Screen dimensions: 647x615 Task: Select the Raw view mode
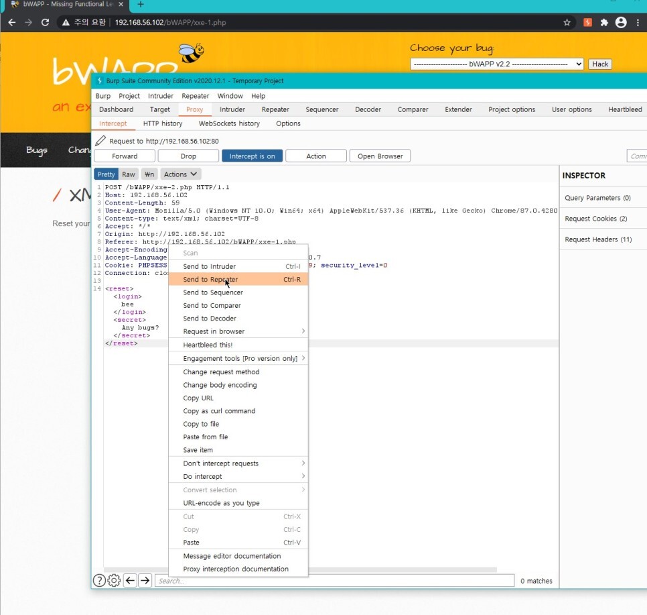pos(129,174)
